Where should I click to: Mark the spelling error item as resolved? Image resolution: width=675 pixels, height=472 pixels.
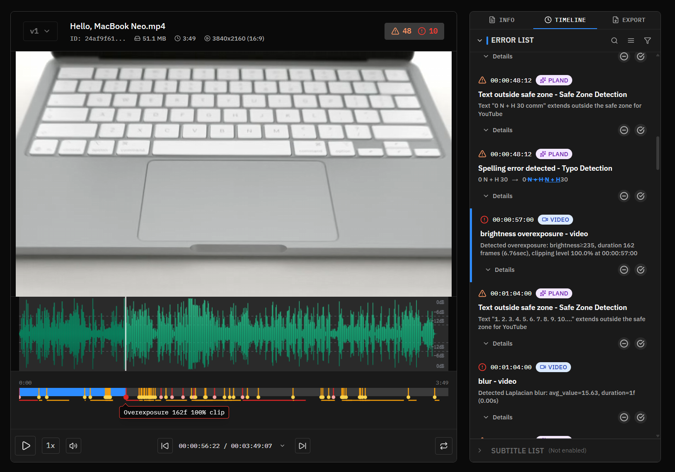(x=641, y=196)
